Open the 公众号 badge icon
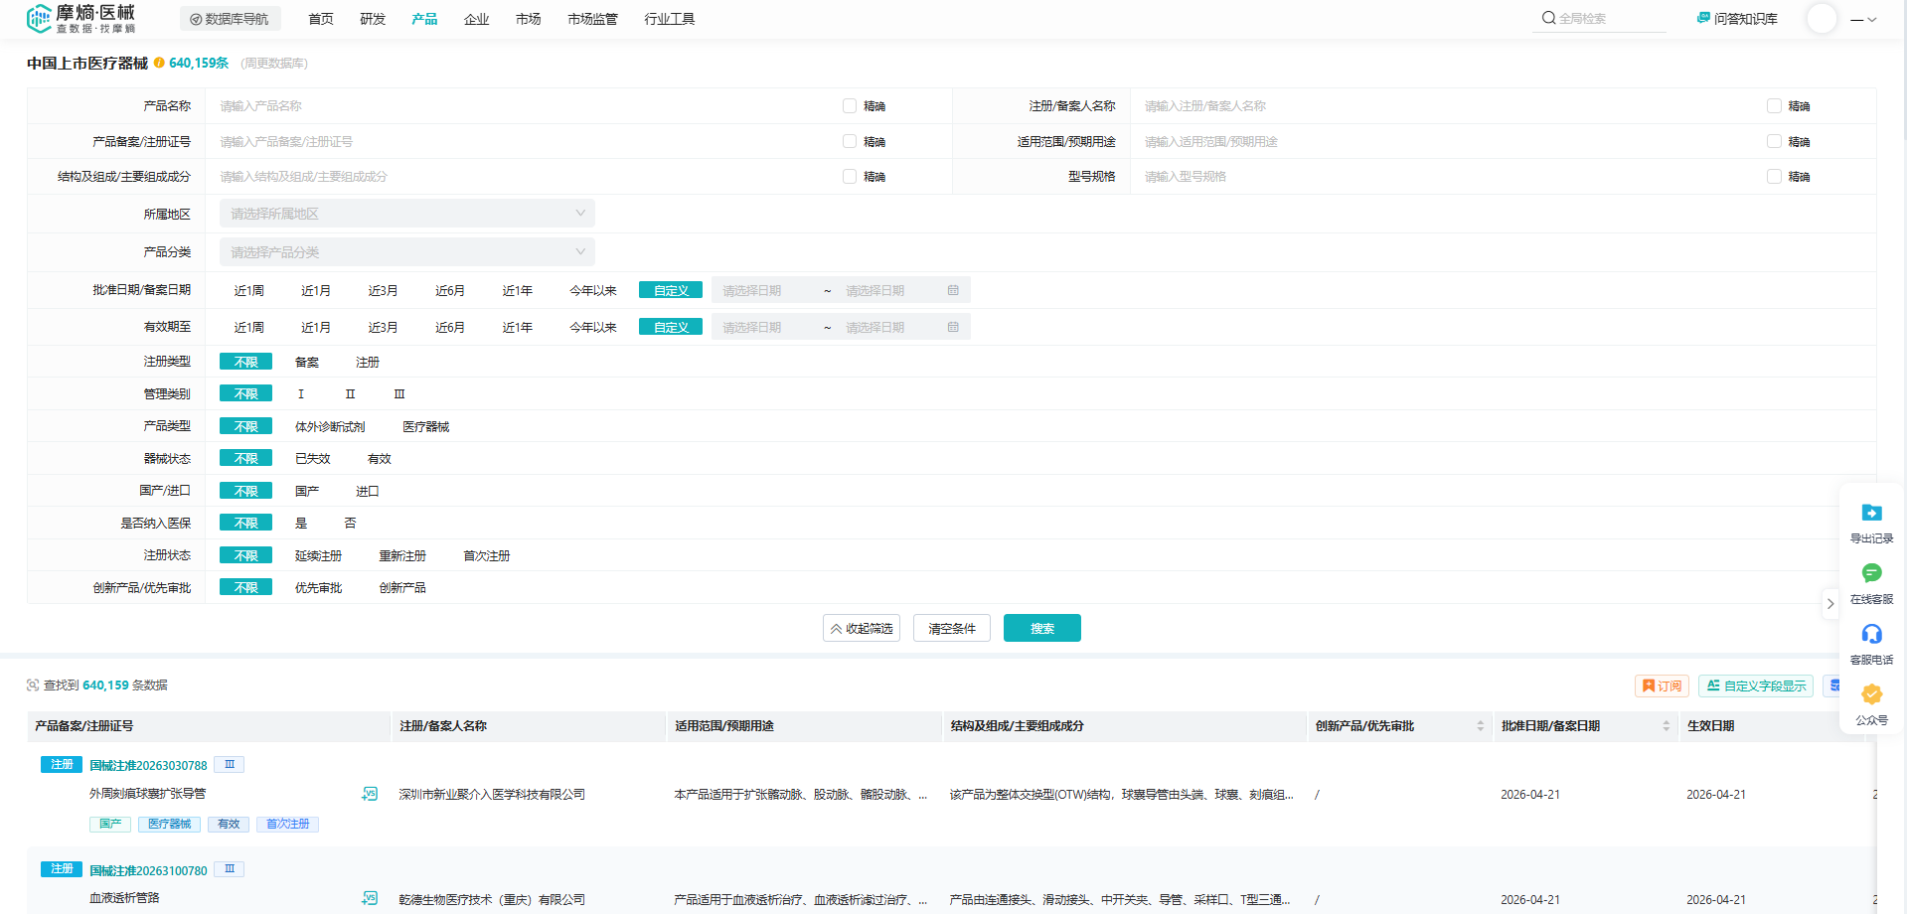Image resolution: width=1907 pixels, height=914 pixels. click(x=1871, y=694)
